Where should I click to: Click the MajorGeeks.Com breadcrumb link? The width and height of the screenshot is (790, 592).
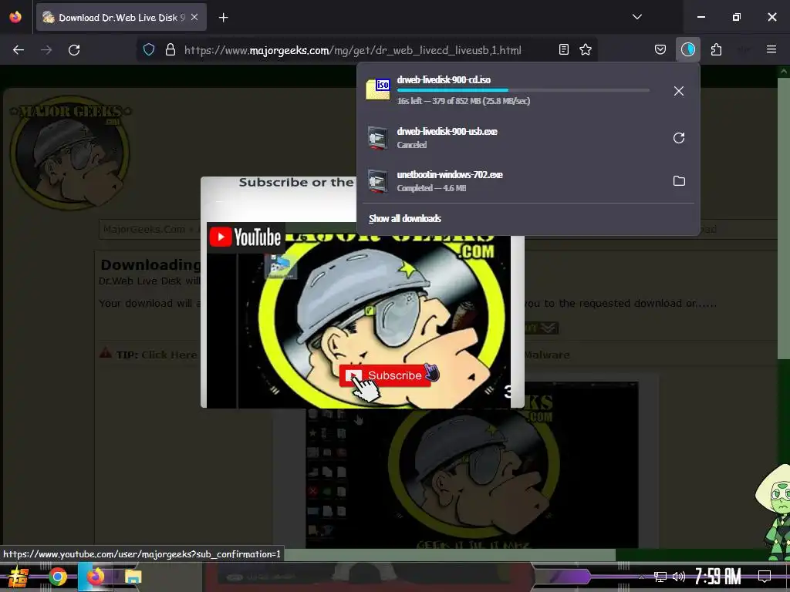click(x=144, y=229)
